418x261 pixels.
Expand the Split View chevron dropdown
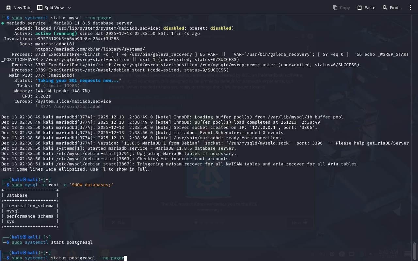[69, 8]
